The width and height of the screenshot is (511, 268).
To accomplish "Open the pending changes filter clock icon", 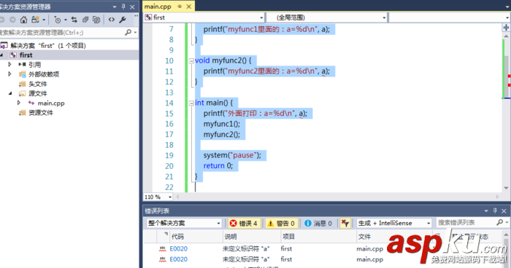I will pyautogui.click(x=58, y=20).
